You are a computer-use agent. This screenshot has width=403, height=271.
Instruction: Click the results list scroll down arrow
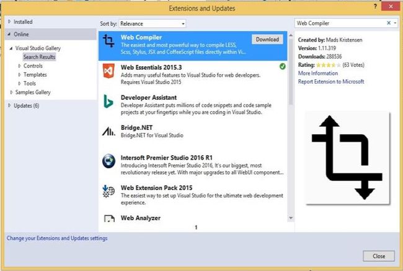pyautogui.click(x=291, y=218)
